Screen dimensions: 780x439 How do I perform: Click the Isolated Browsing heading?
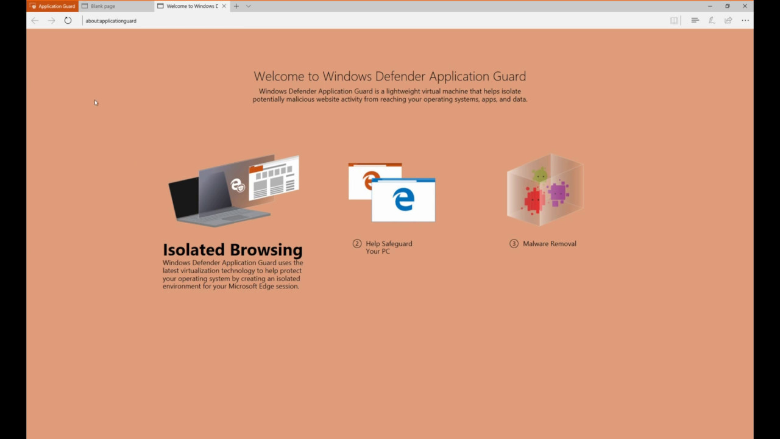(233, 249)
